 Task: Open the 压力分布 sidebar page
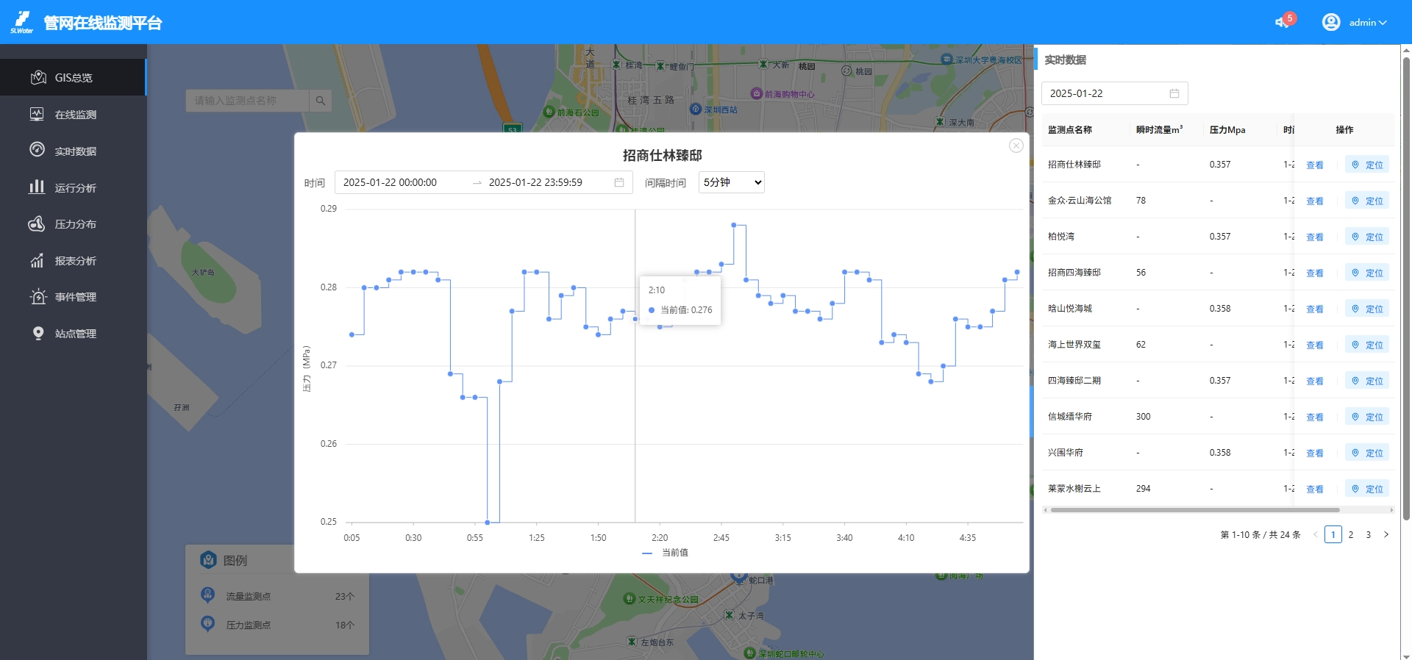[x=73, y=224]
